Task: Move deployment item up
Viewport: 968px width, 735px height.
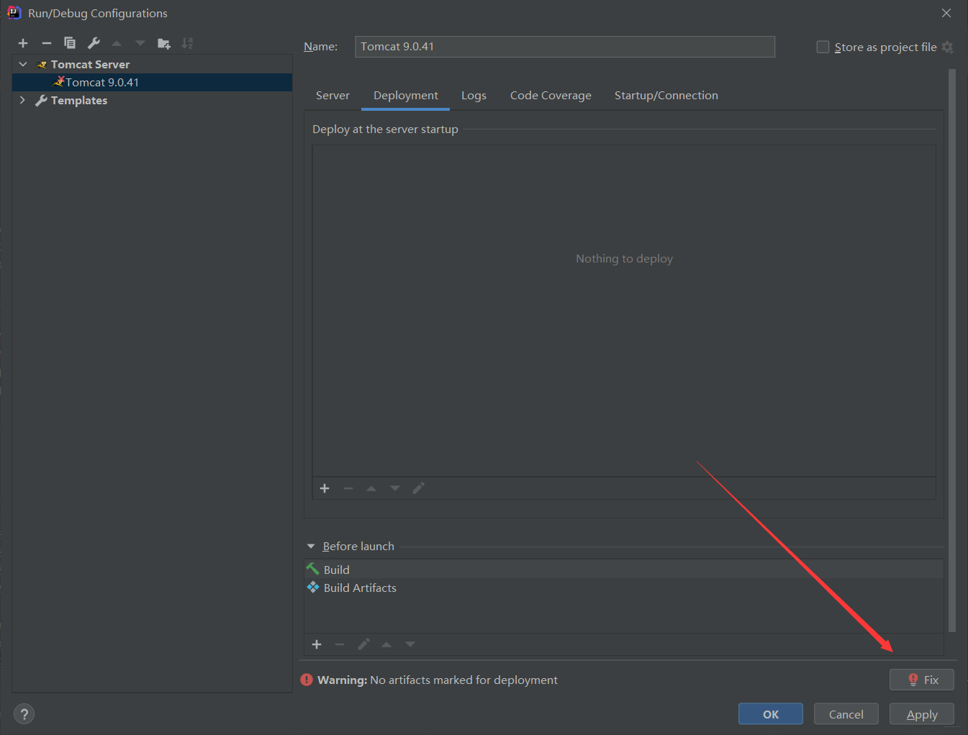Action: 371,488
